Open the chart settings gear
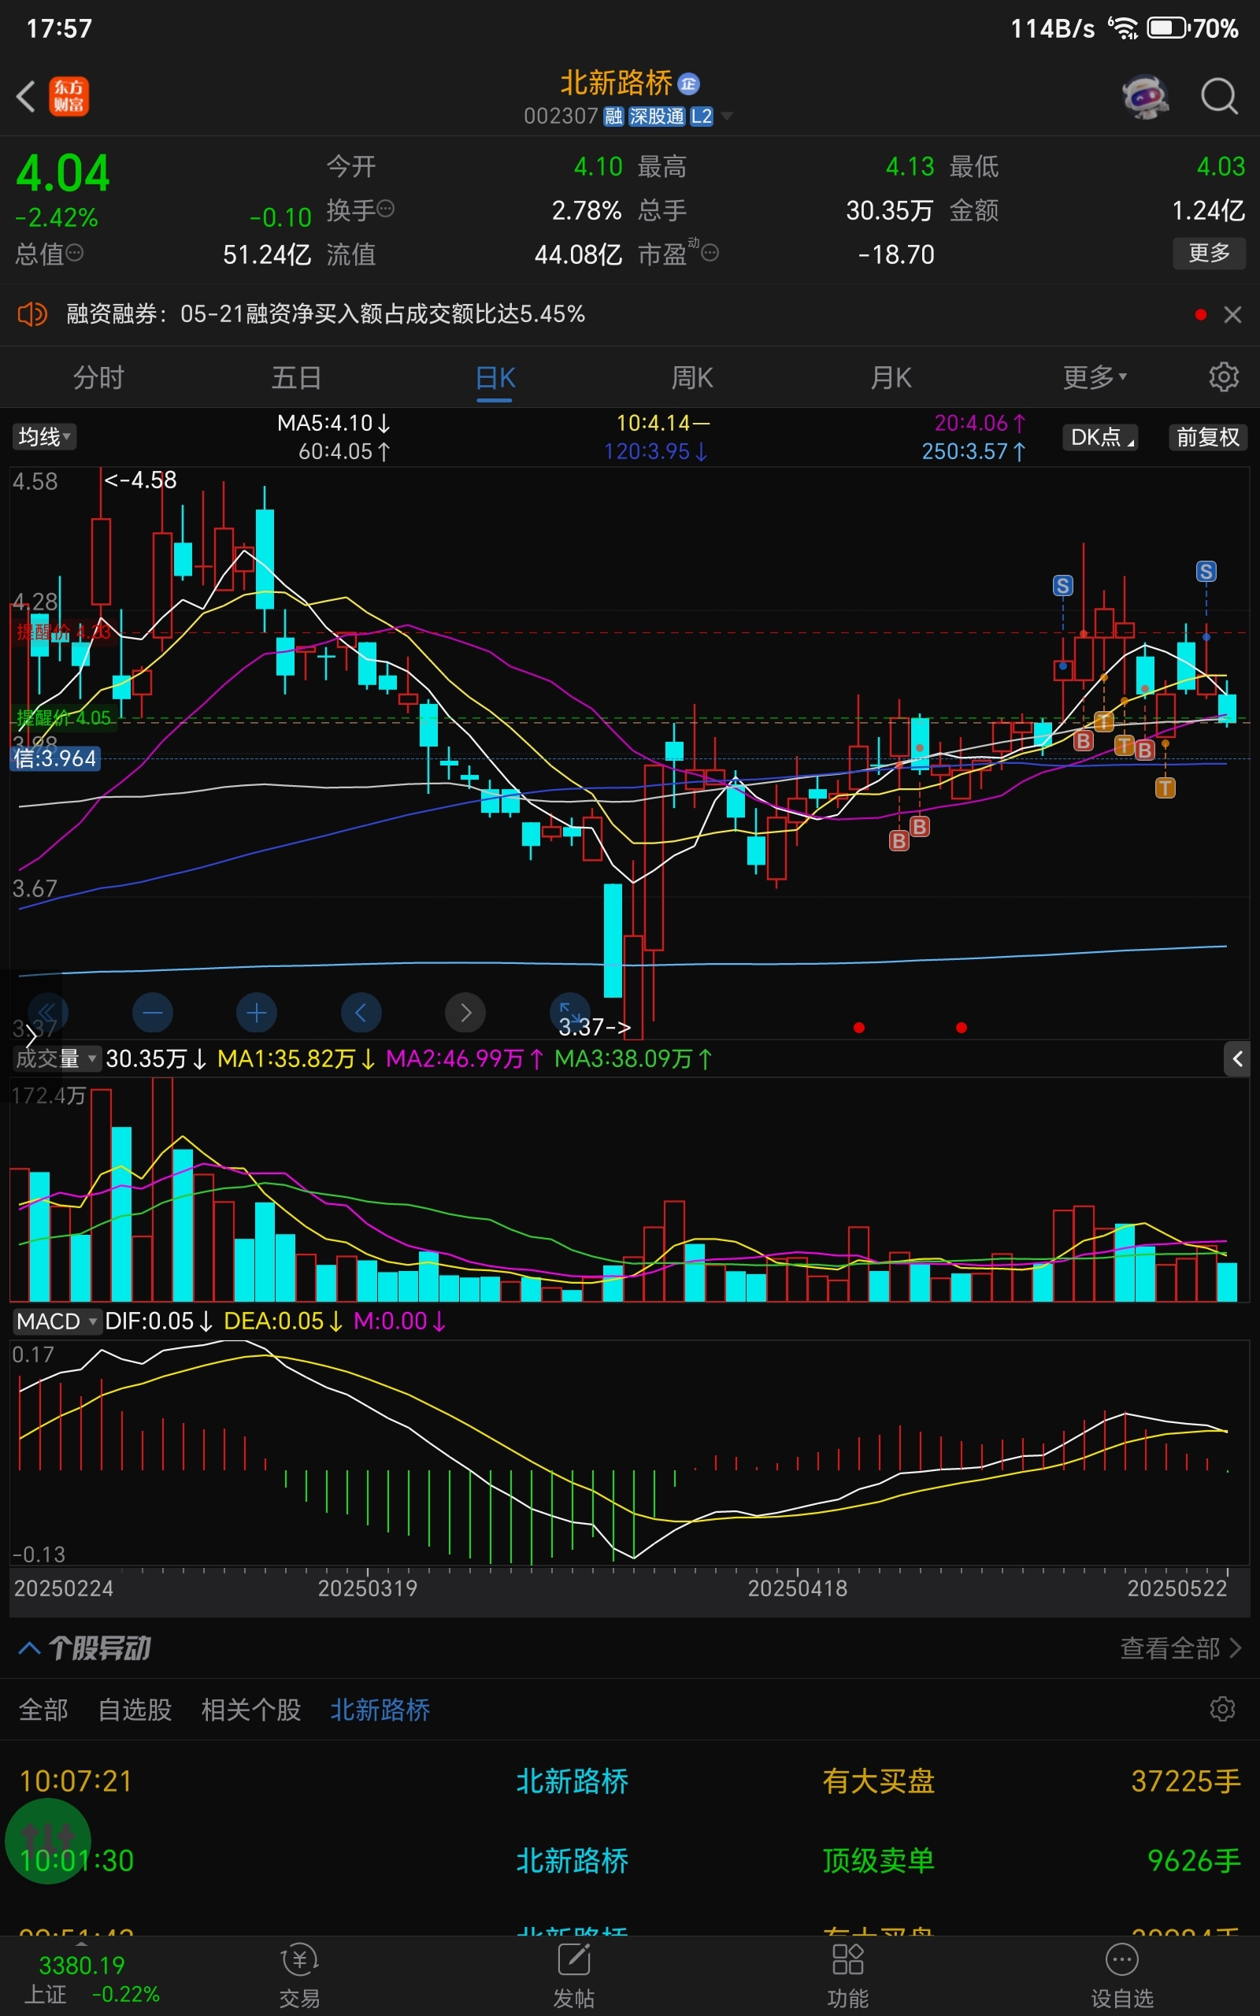Viewport: 1260px width, 2016px height. click(1223, 377)
